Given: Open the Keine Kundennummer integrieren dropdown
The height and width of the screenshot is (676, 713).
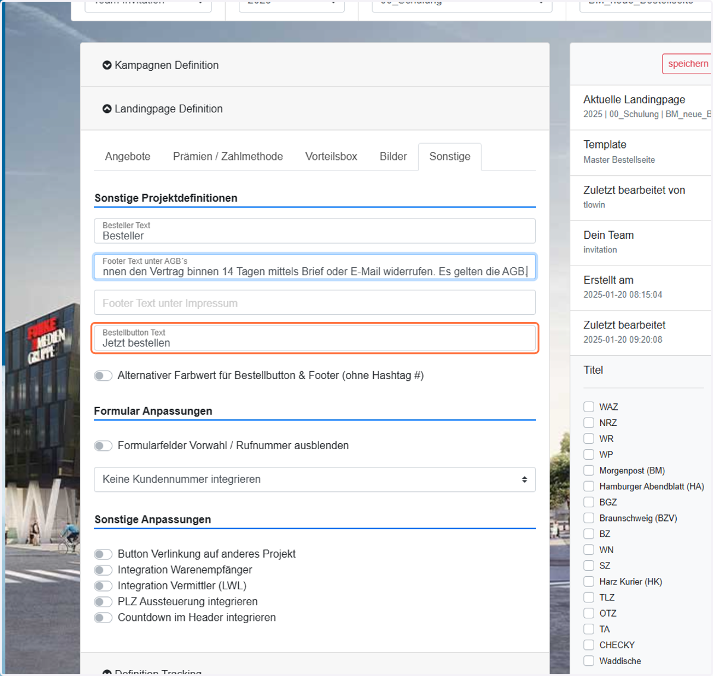Looking at the screenshot, I should click(x=315, y=479).
